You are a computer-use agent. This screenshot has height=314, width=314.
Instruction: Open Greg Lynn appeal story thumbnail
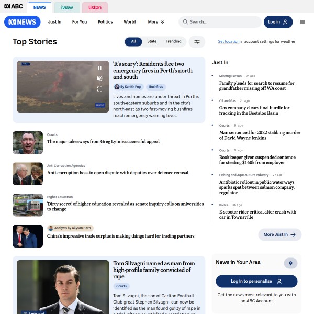(28, 143)
